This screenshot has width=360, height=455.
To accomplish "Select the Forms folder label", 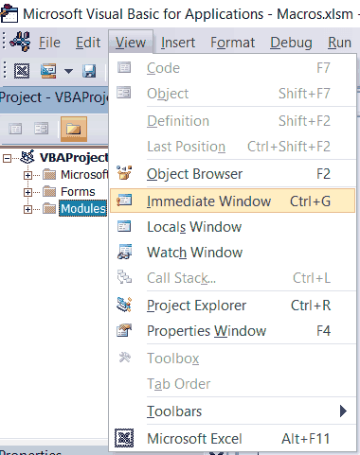I will [78, 192].
